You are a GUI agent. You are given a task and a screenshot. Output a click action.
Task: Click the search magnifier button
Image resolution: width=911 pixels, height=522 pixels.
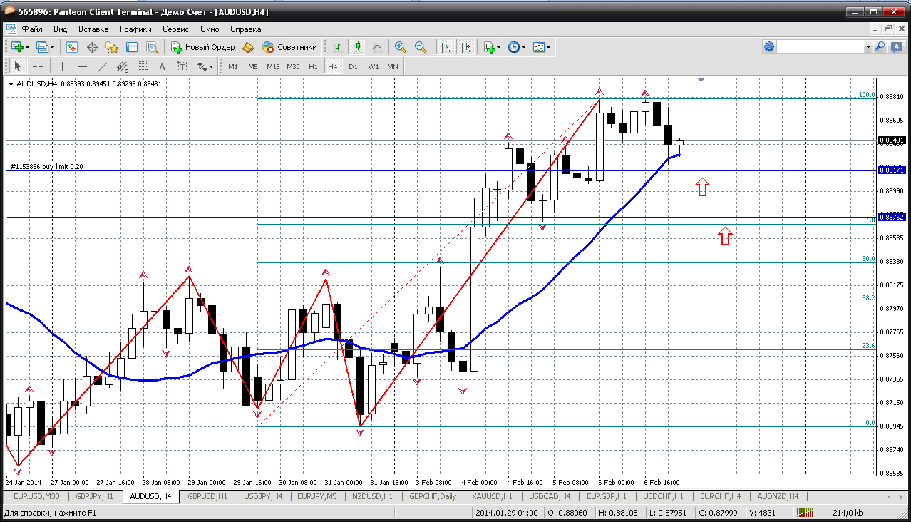880,46
